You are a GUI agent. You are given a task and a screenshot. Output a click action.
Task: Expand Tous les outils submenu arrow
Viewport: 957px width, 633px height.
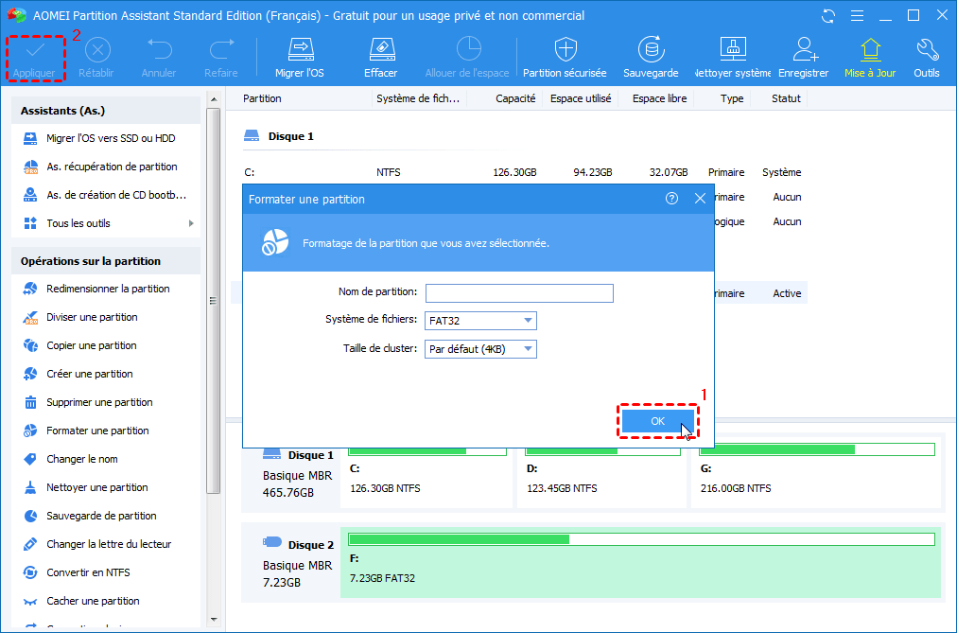[x=191, y=223]
